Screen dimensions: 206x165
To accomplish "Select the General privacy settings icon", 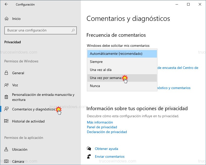I will click(6, 73).
